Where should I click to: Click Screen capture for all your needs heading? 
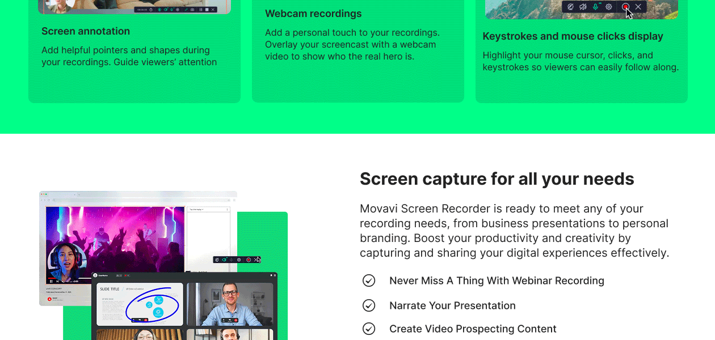497,179
